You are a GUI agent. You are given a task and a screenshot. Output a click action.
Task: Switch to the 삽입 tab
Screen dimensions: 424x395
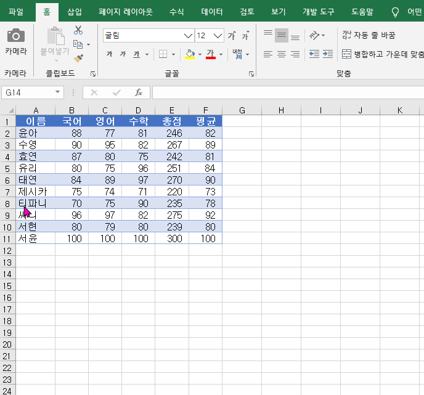75,12
